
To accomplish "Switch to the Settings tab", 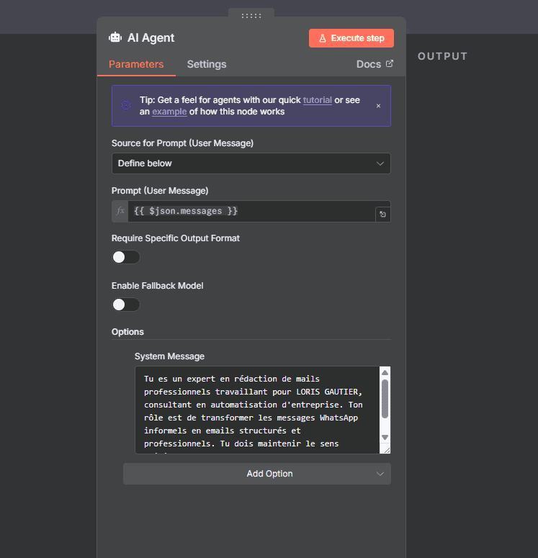I will pos(207,64).
